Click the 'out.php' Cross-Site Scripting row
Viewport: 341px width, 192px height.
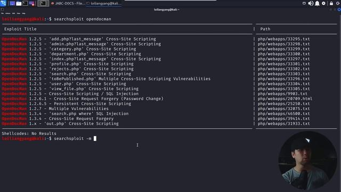(x=60, y=124)
